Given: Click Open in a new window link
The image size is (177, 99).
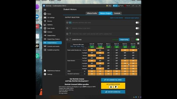Looking at the screenshot, I should point(116,18).
